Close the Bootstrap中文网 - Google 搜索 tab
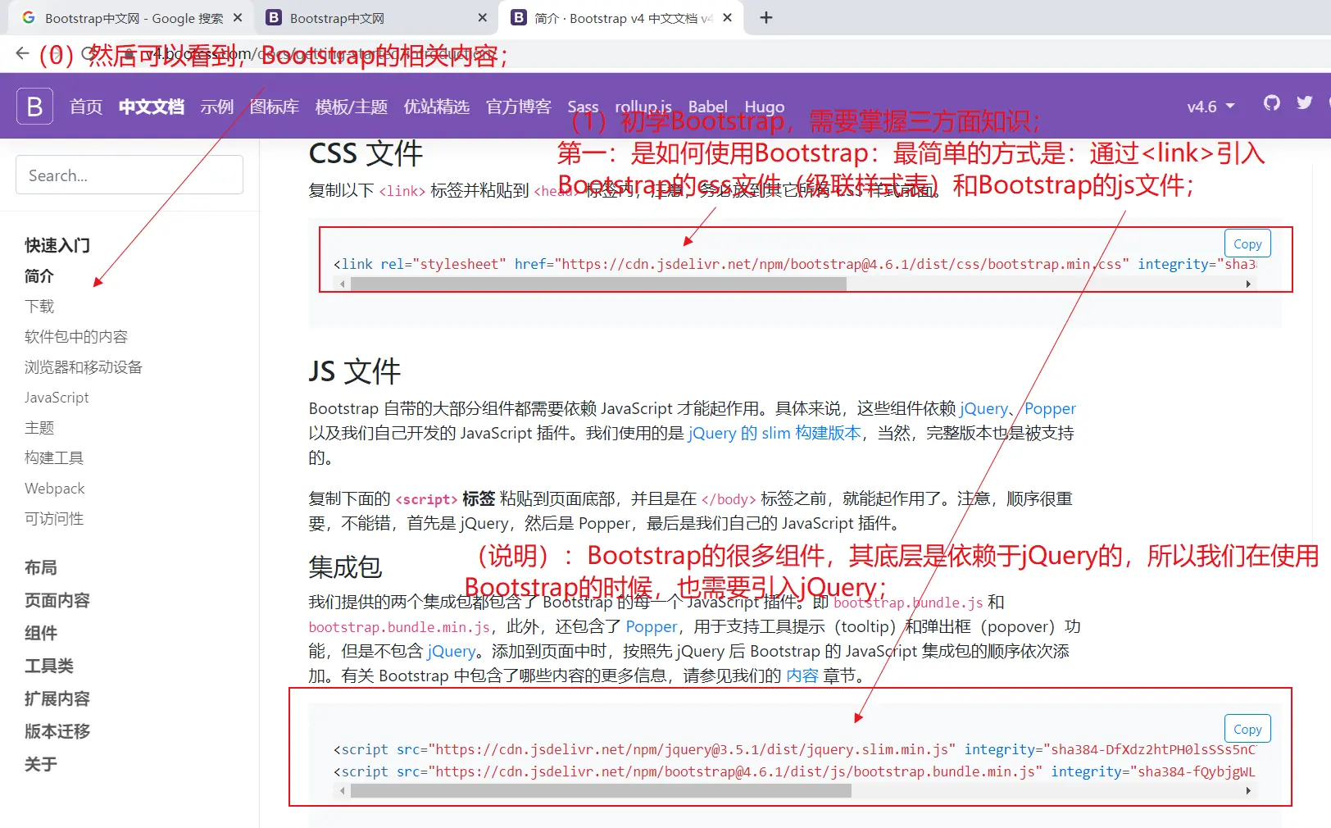 (x=238, y=17)
